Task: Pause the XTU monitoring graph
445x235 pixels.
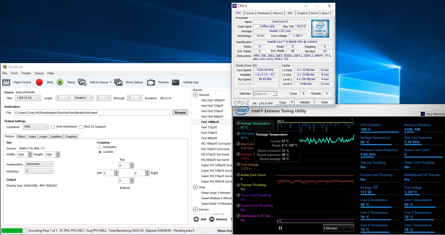Action: click(x=280, y=228)
